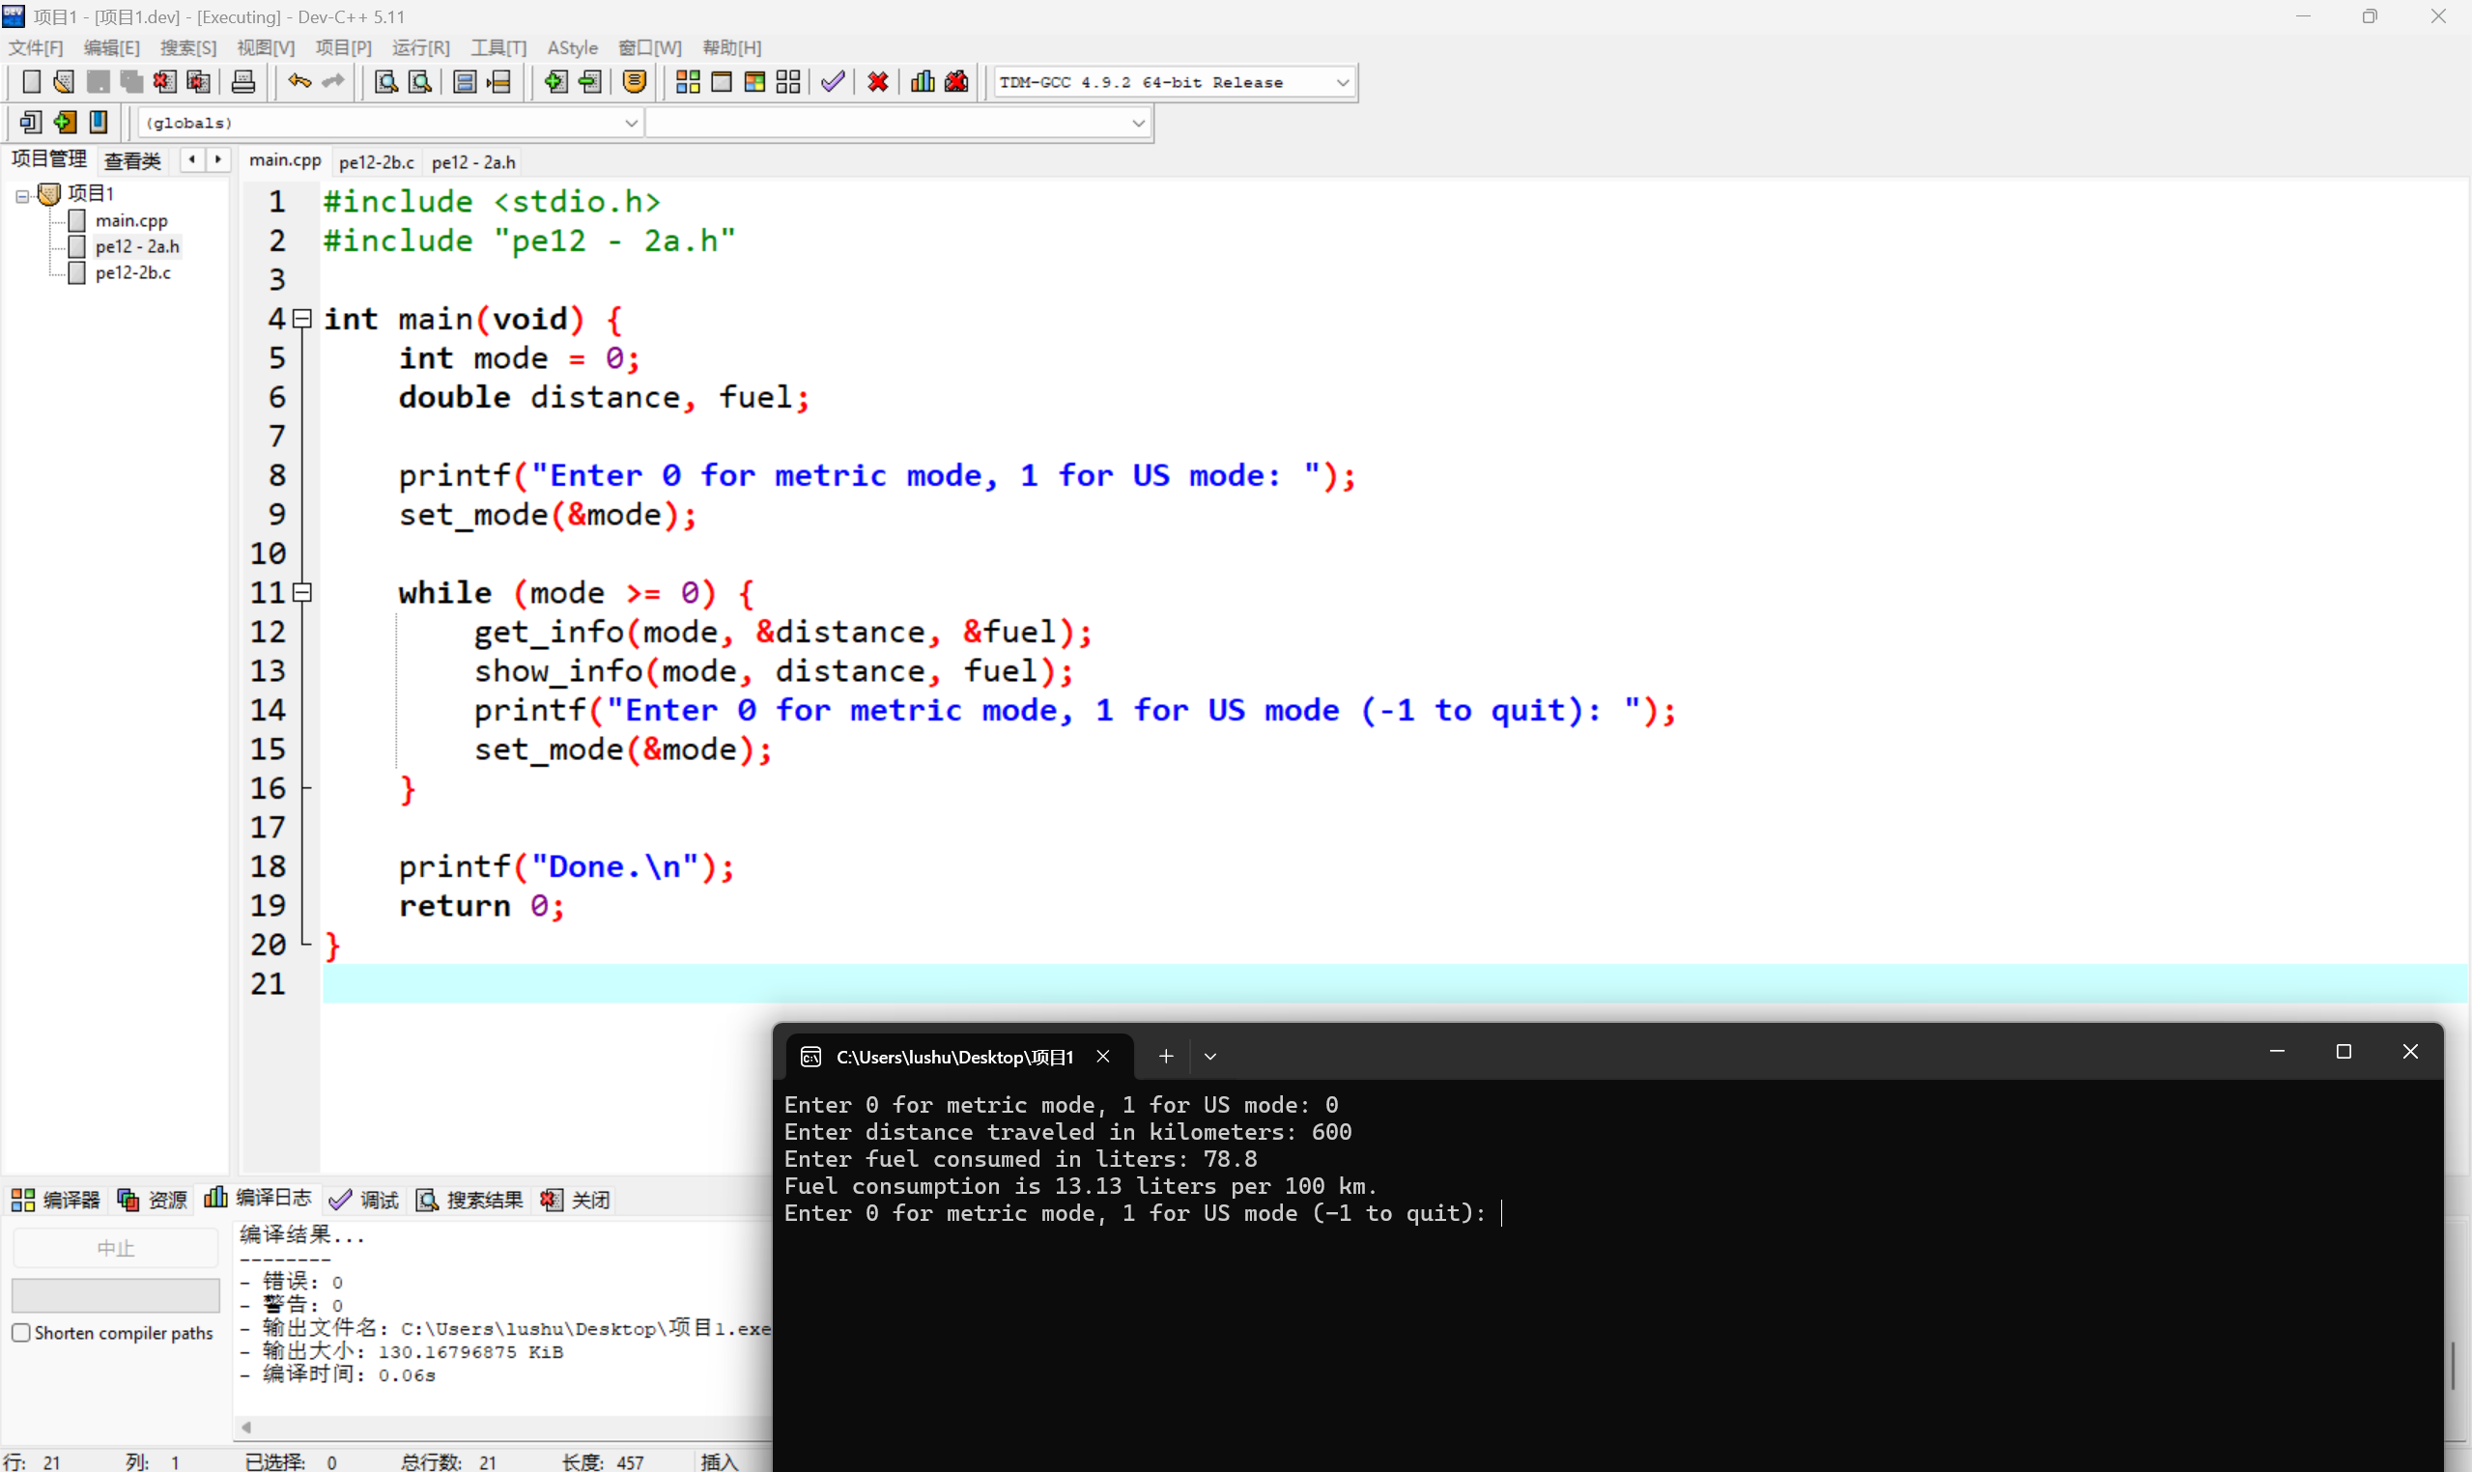
Task: Click the Find (magnifier) toolbar icon
Action: pyautogui.click(x=385, y=82)
